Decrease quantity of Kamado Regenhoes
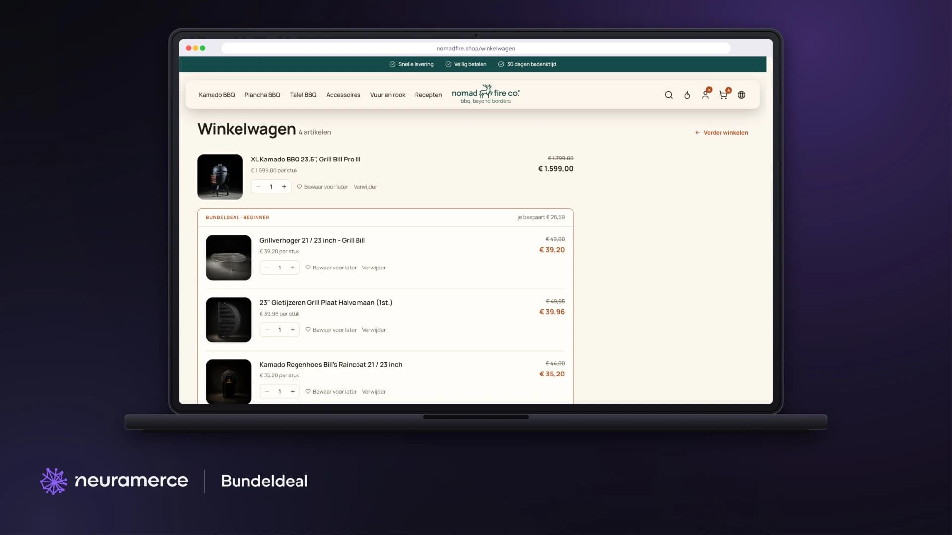The image size is (952, 535). (x=267, y=392)
